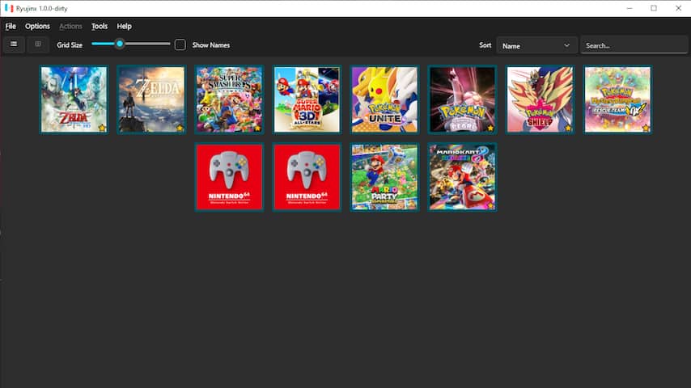The width and height of the screenshot is (691, 388).
Task: Click favorite star on Mario Kart 8 tile
Action: click(490, 205)
